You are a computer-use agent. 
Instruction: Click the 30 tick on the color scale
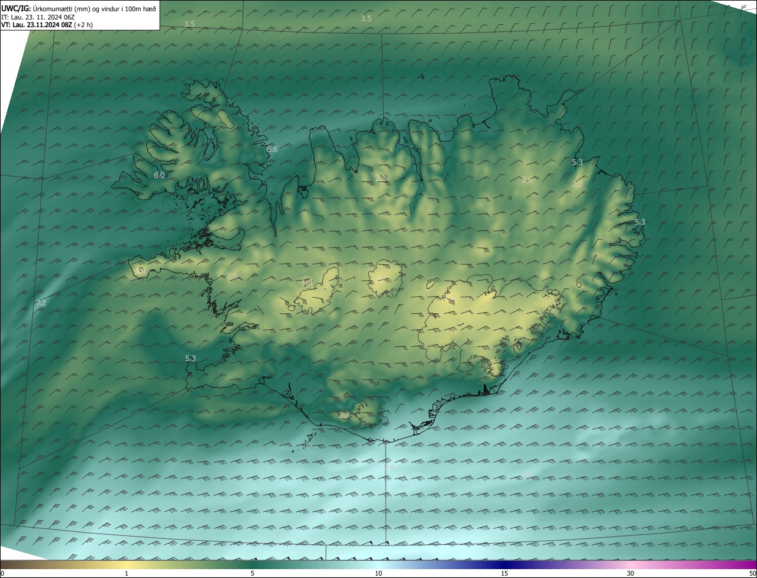pyautogui.click(x=630, y=573)
